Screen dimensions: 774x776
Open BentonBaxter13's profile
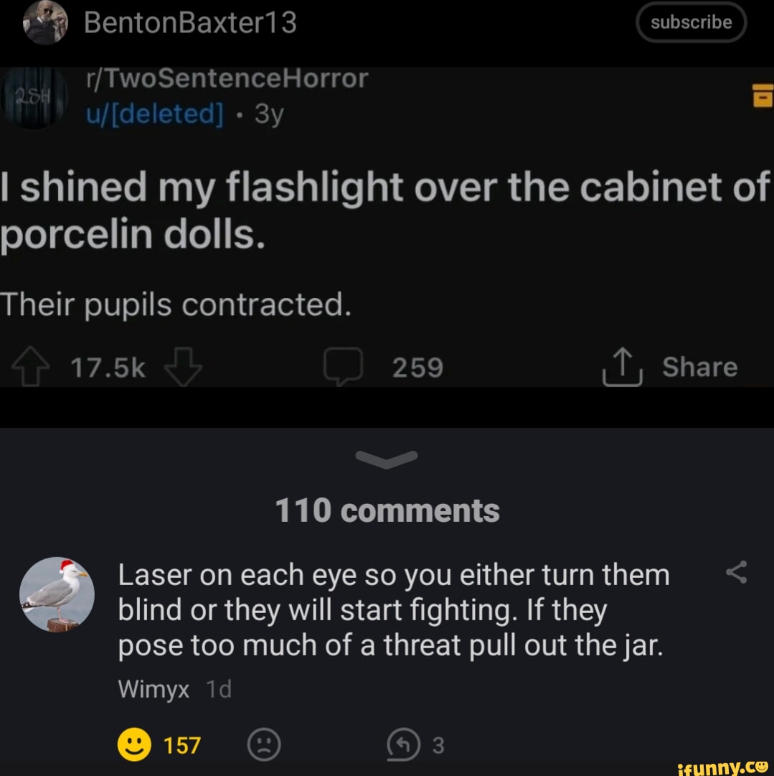pyautogui.click(x=190, y=22)
